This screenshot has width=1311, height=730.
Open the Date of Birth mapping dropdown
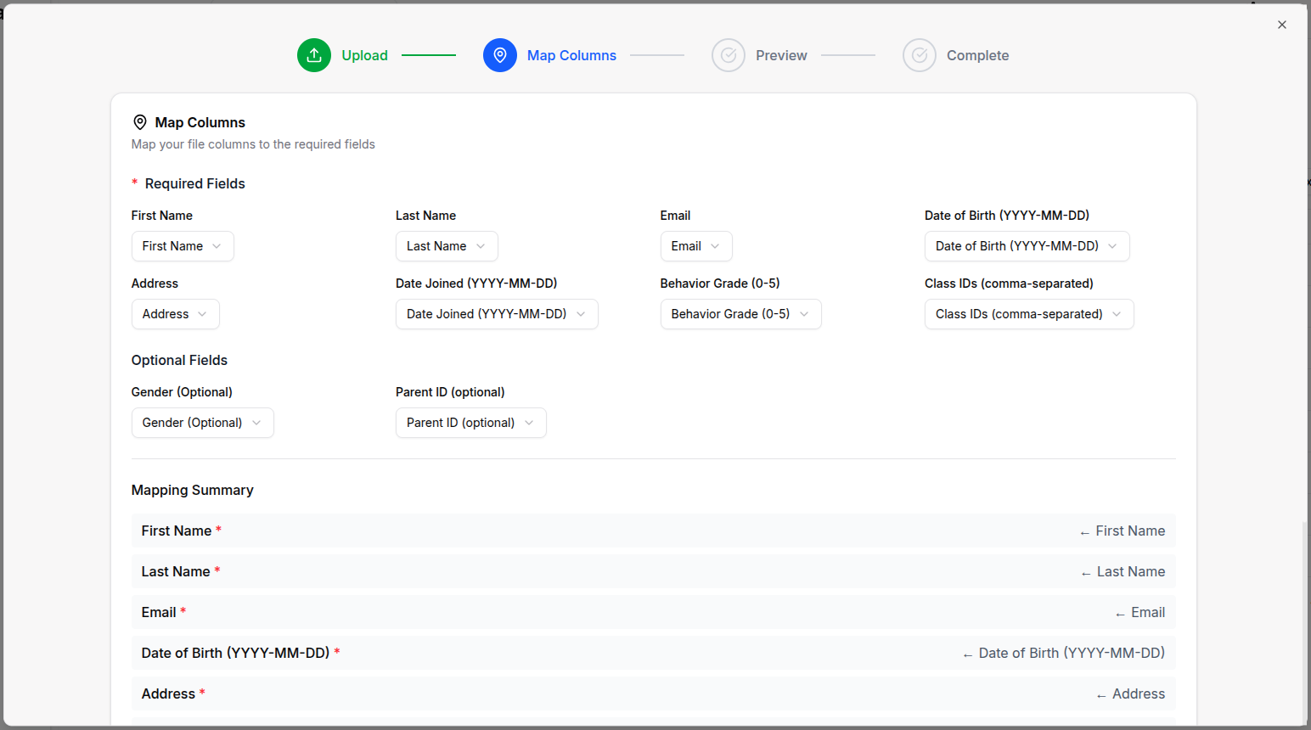(x=1027, y=246)
